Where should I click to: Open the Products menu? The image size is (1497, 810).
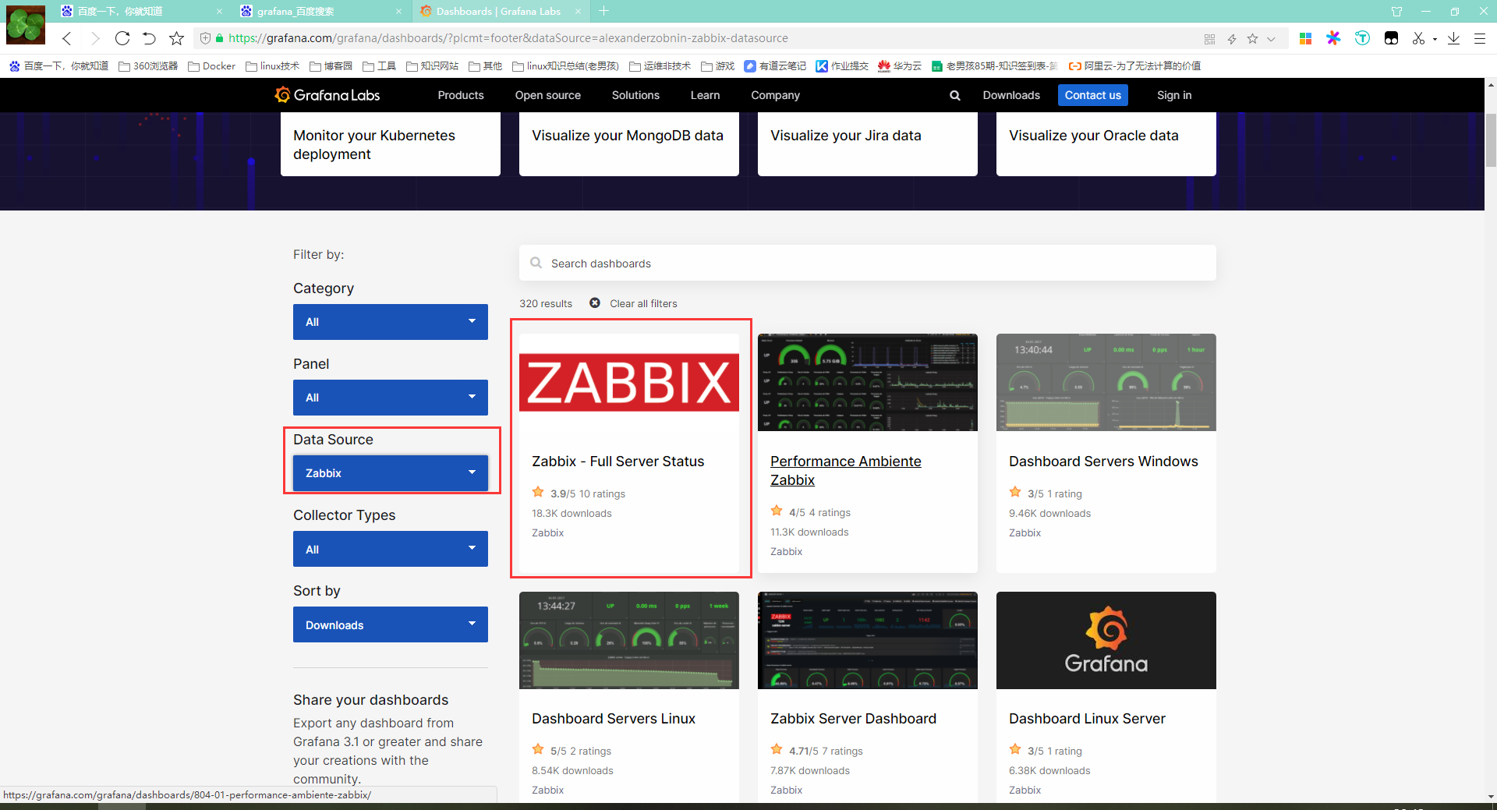pos(461,95)
